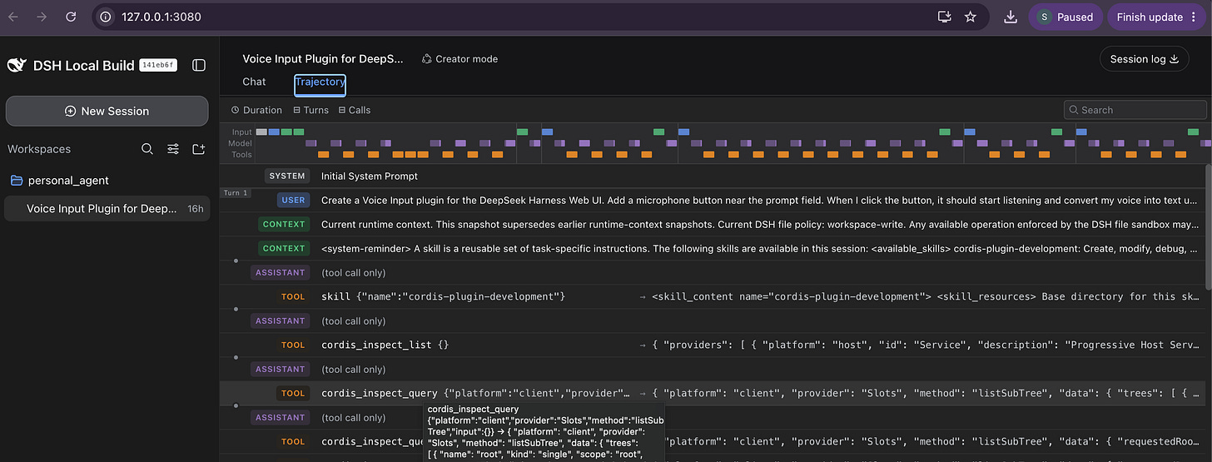Search workspaces with magnifier icon

coord(147,149)
